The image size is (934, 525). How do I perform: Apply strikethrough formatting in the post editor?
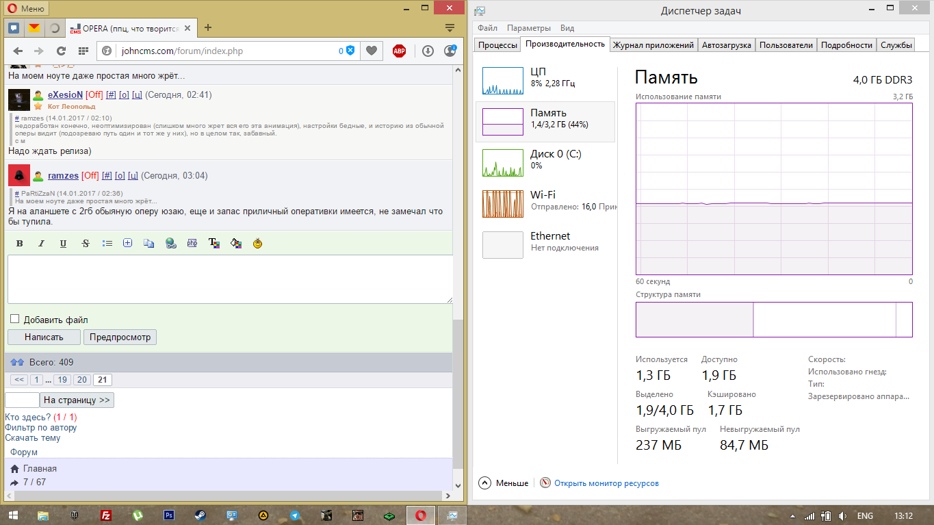pyautogui.click(x=85, y=244)
